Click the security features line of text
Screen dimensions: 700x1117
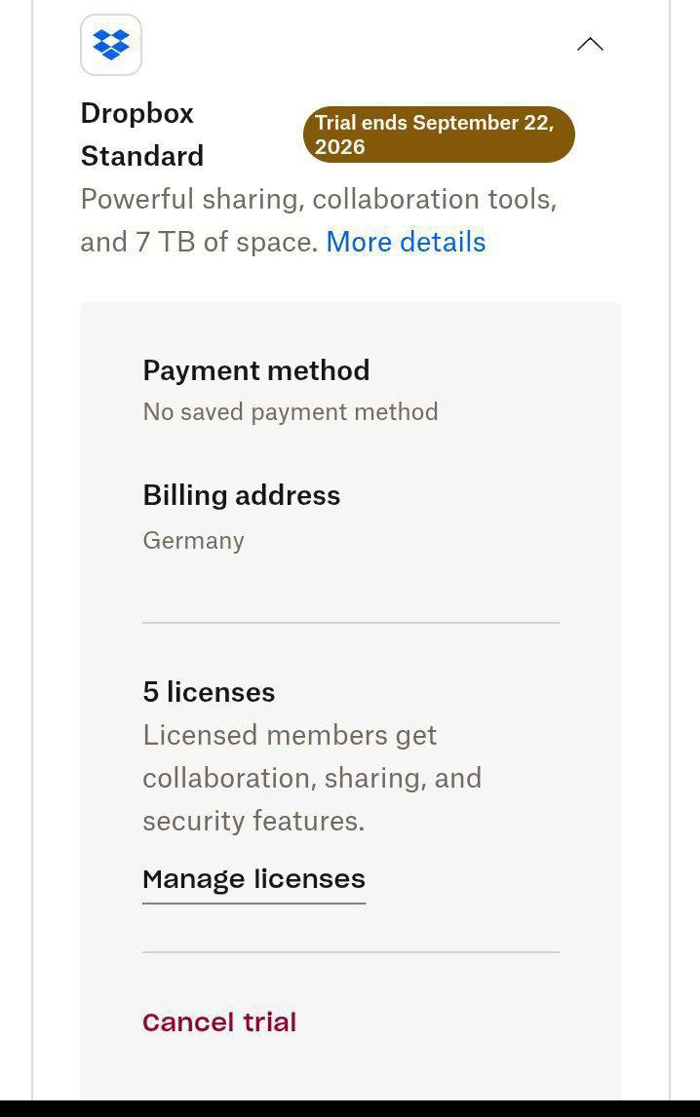[x=253, y=822]
